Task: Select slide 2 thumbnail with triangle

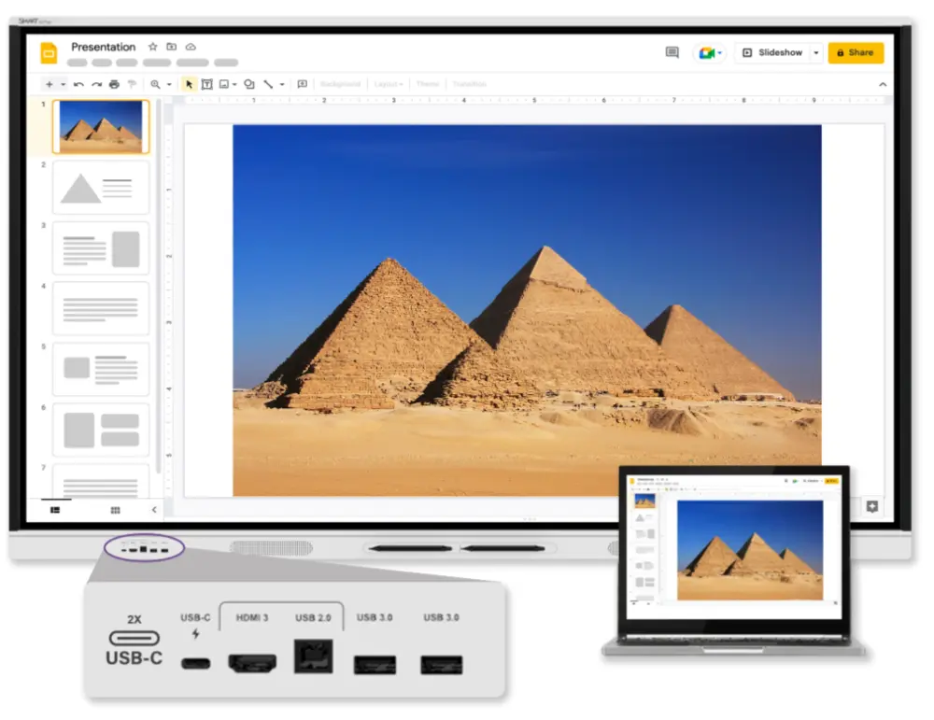Action: coord(101,188)
